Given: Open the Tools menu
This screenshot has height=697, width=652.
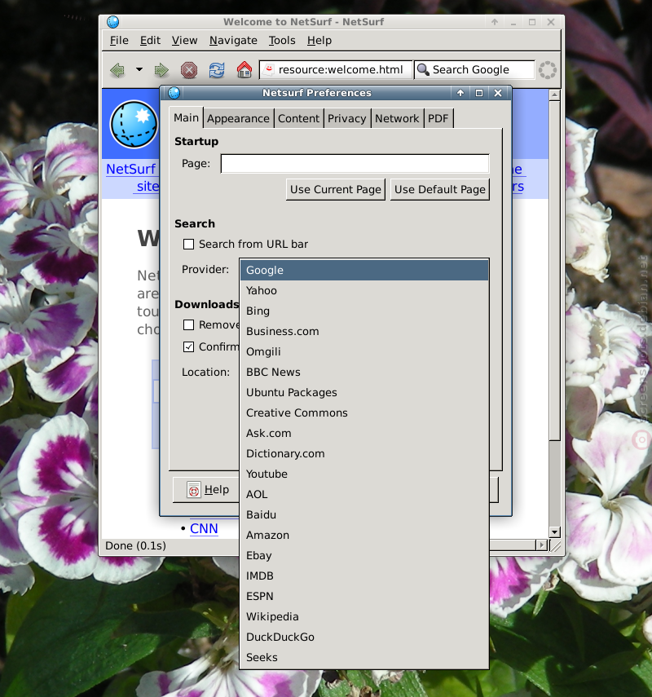Looking at the screenshot, I should click(282, 41).
